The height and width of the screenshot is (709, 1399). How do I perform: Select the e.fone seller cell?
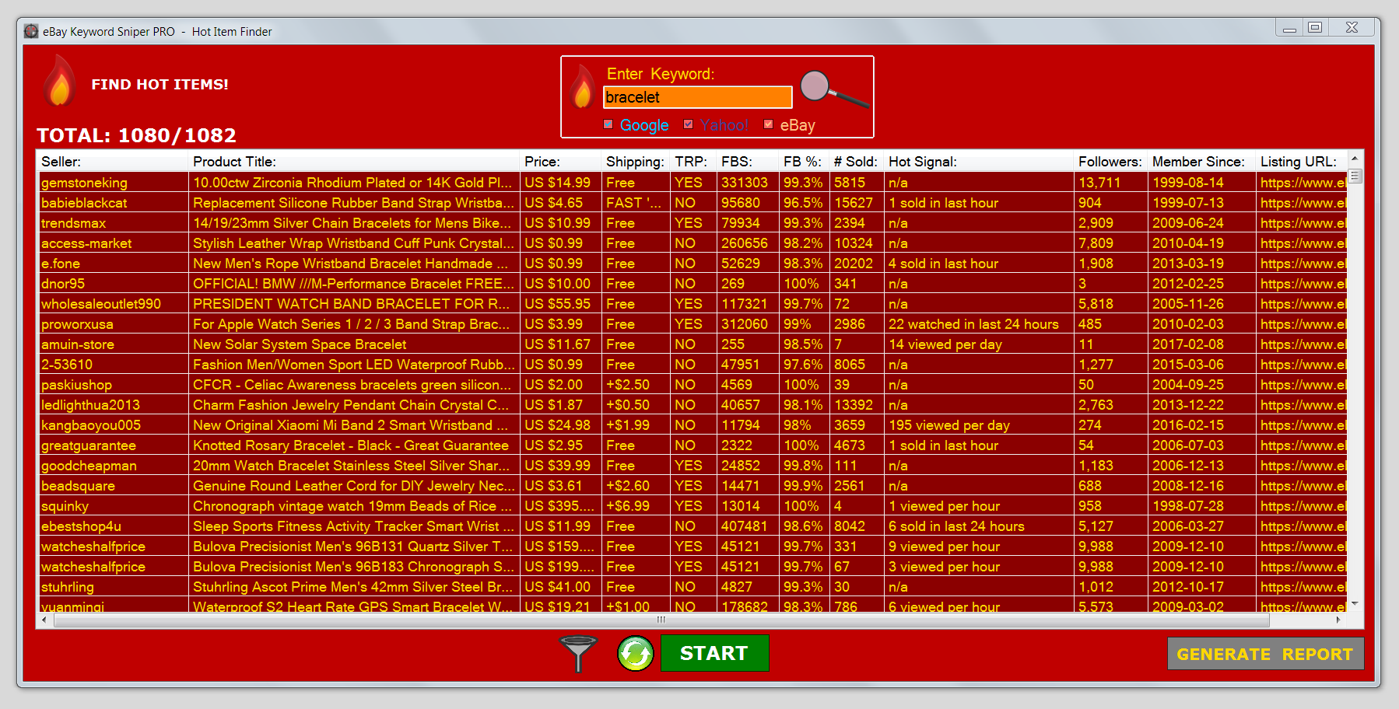point(113,264)
